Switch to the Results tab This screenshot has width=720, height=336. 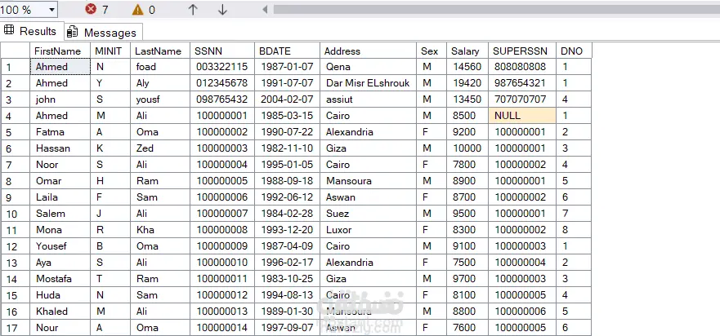click(x=30, y=31)
